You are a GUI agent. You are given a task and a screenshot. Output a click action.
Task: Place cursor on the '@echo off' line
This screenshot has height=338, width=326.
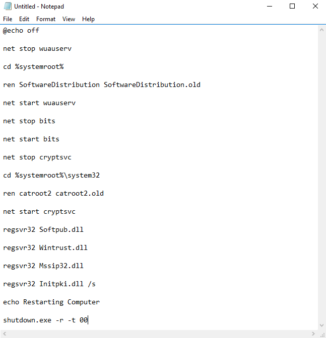click(x=21, y=30)
